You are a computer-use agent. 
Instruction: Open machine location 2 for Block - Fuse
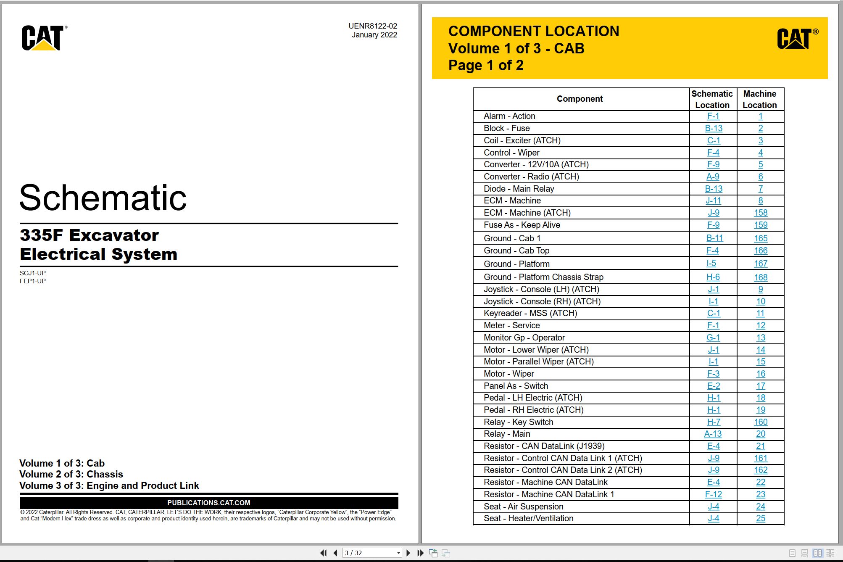pos(761,128)
